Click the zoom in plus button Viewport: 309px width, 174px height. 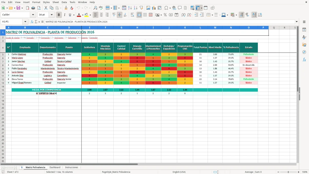pos(299,172)
